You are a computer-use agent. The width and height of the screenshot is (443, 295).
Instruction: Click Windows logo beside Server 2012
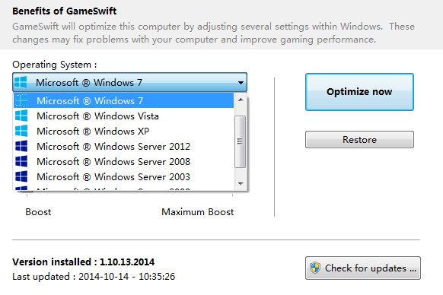tap(21, 146)
